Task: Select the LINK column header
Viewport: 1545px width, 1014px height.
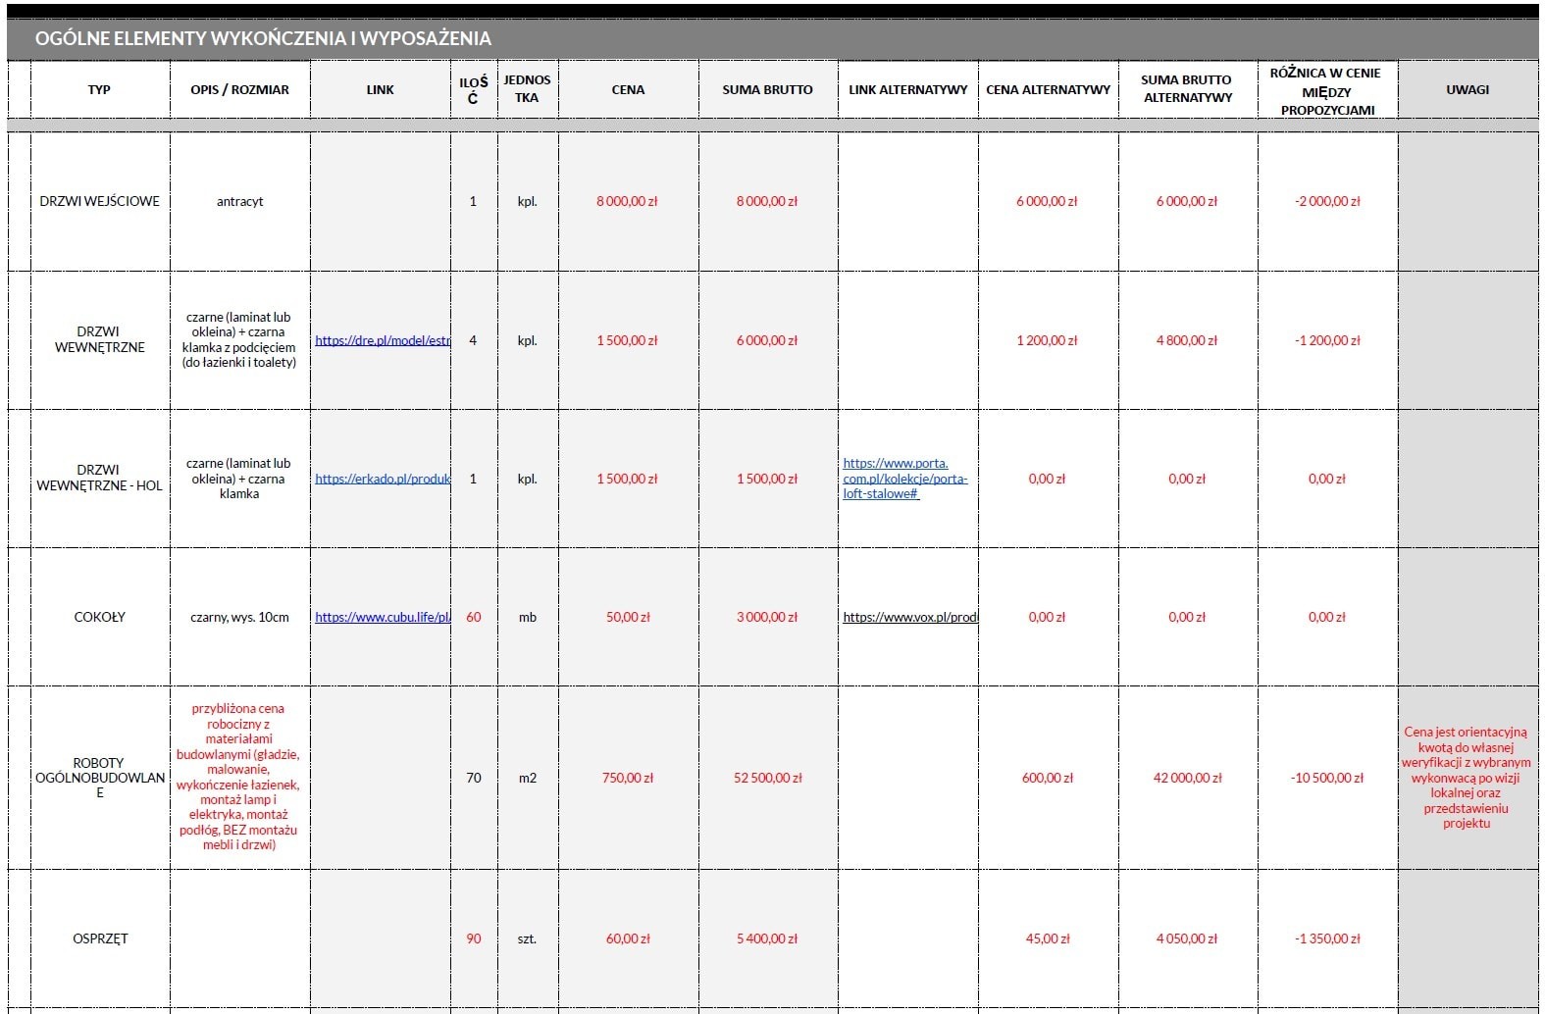Action: click(x=381, y=89)
